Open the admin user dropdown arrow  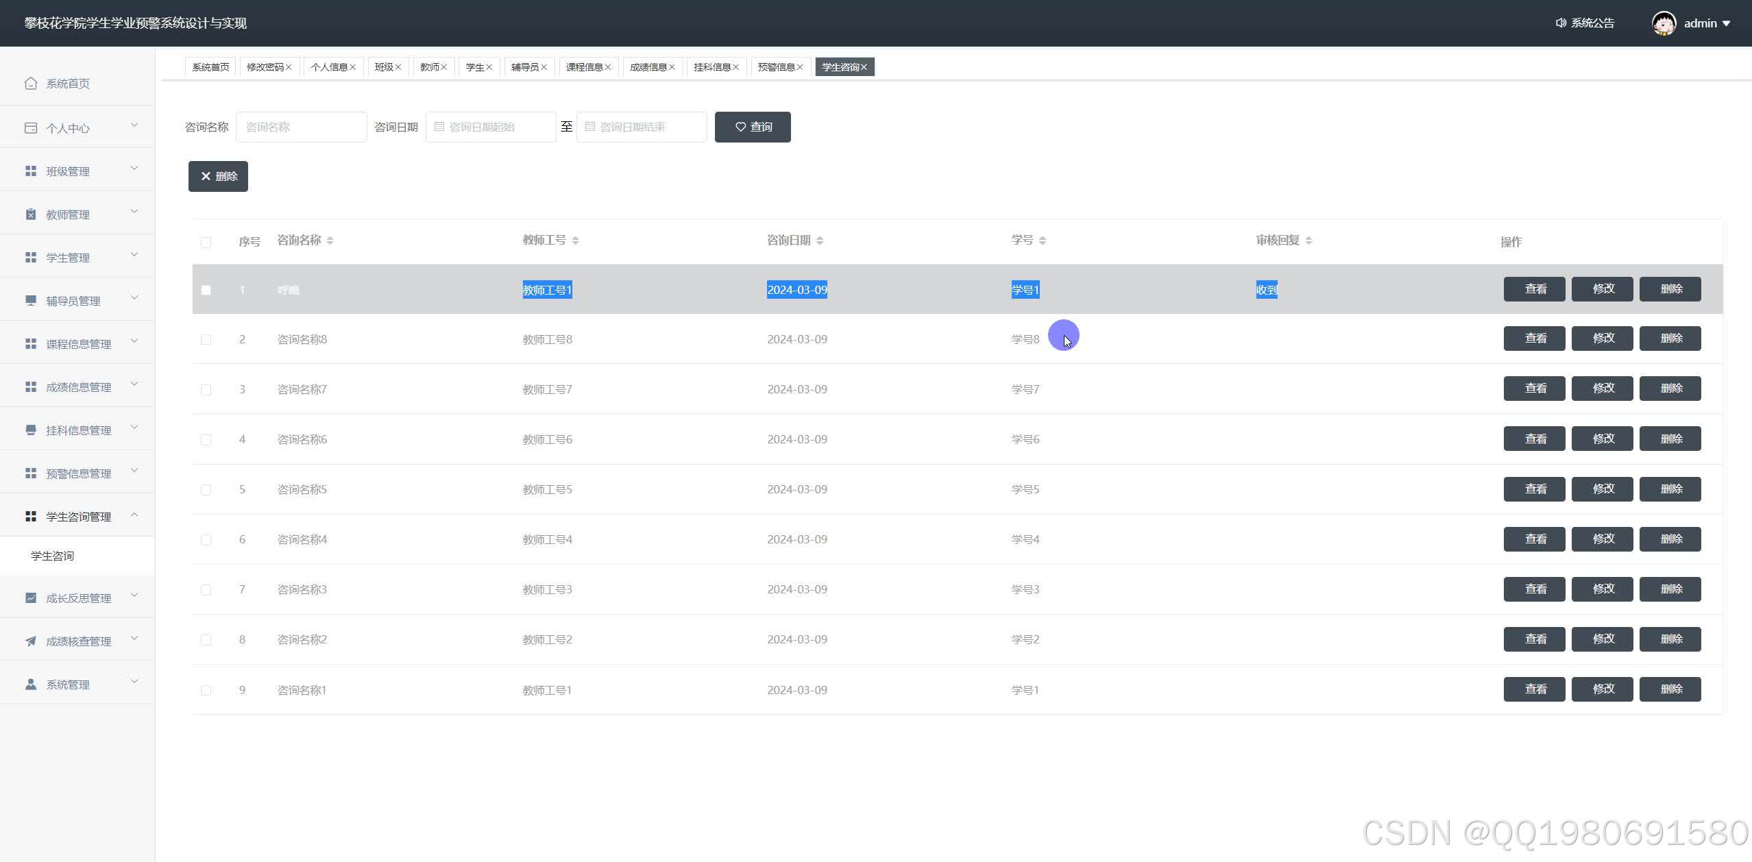1726,23
